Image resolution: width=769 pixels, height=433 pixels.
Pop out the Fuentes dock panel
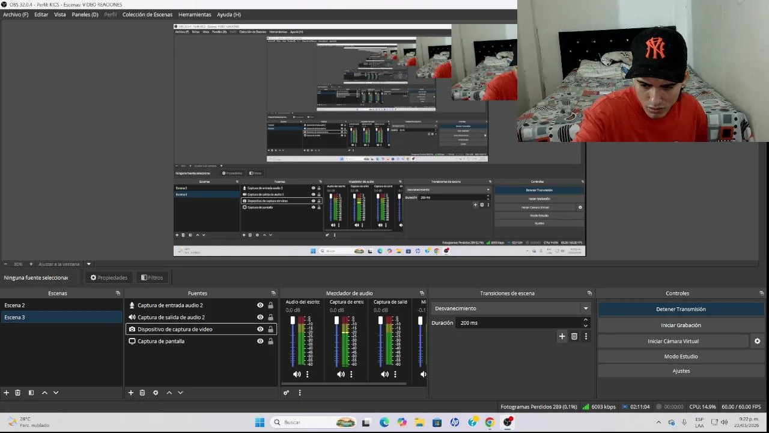(x=273, y=293)
